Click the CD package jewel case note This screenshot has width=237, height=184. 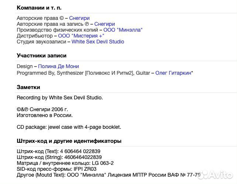[x=69, y=127]
